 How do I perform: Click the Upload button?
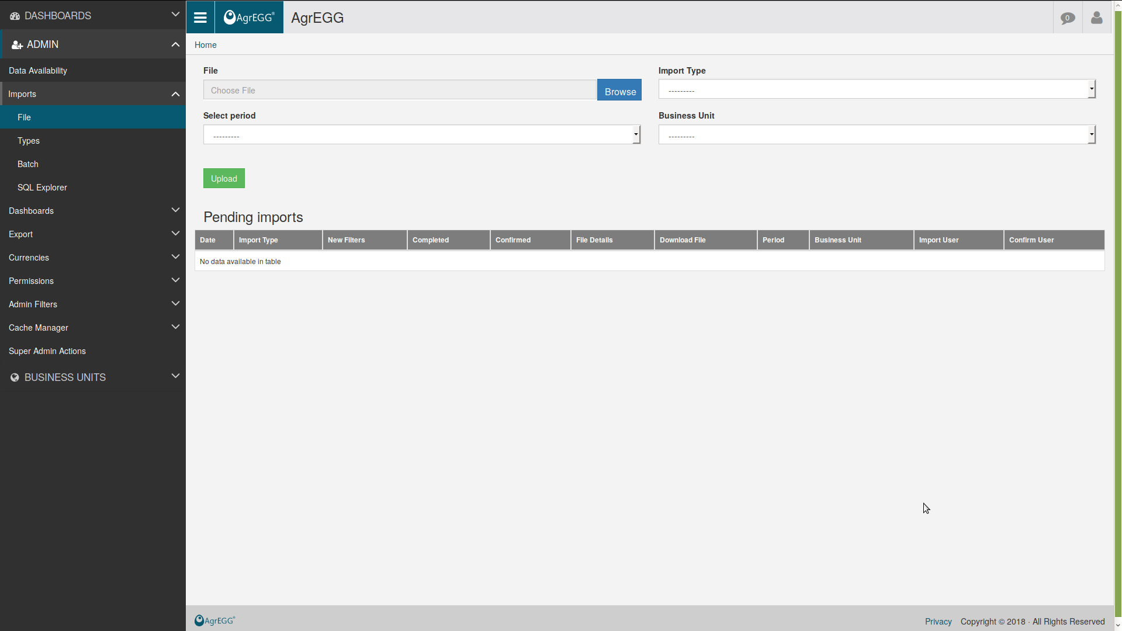(223, 179)
